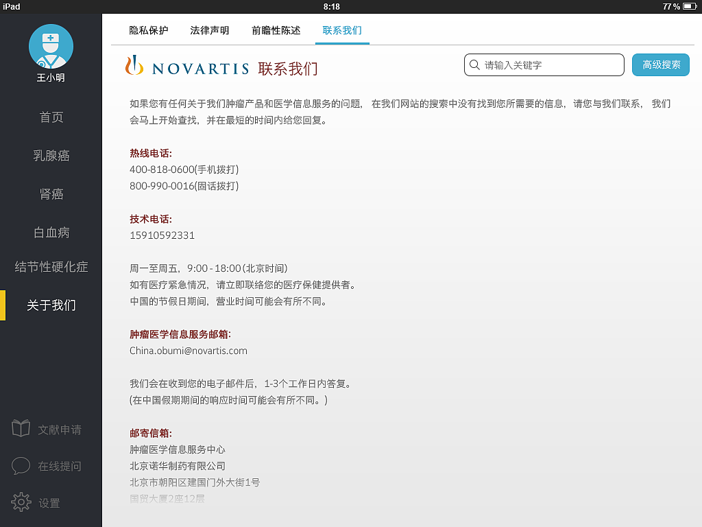Click the China.obumi@novartis.com email link
702x527 pixels.
pyautogui.click(x=189, y=350)
